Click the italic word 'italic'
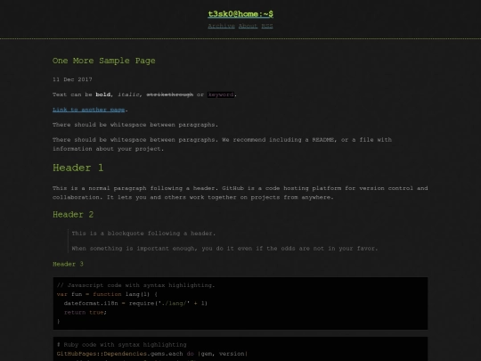Screen dimensions: 481x361 pyautogui.click(x=128, y=94)
